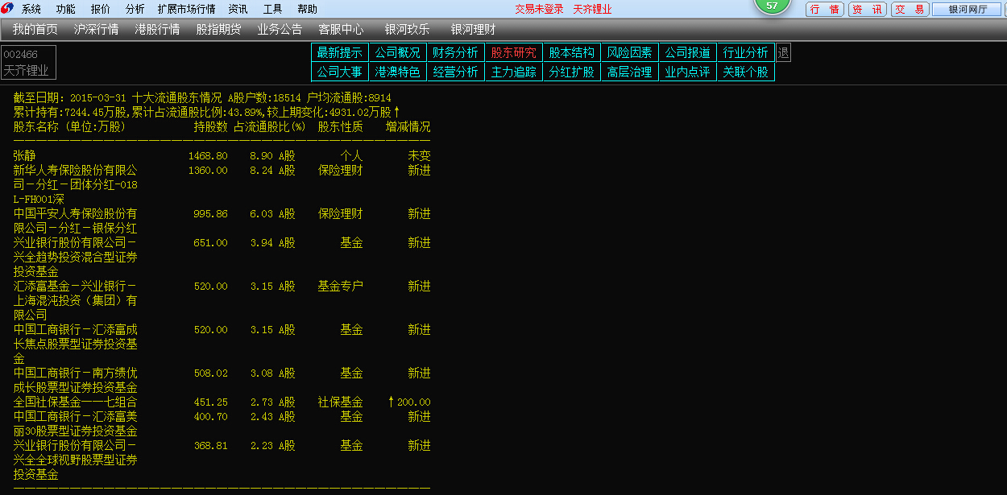Screen dimensions: 1007x495
Task: Click the 行情 button at top right
Action: coord(825,10)
